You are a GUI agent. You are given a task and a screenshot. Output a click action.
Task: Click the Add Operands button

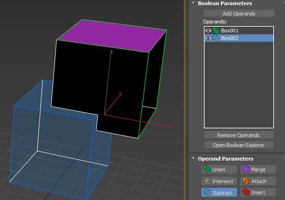coord(239,14)
